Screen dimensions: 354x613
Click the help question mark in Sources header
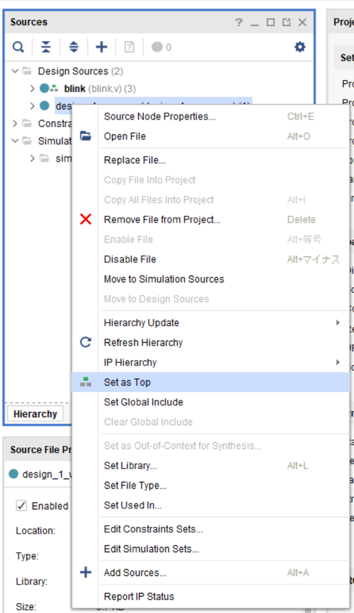point(238,22)
